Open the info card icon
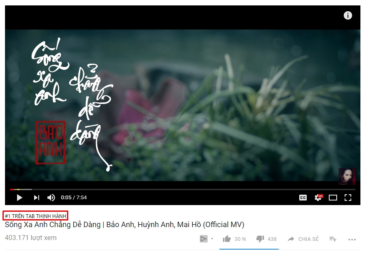Image resolution: width=365 pixels, height=255 pixels. click(348, 15)
